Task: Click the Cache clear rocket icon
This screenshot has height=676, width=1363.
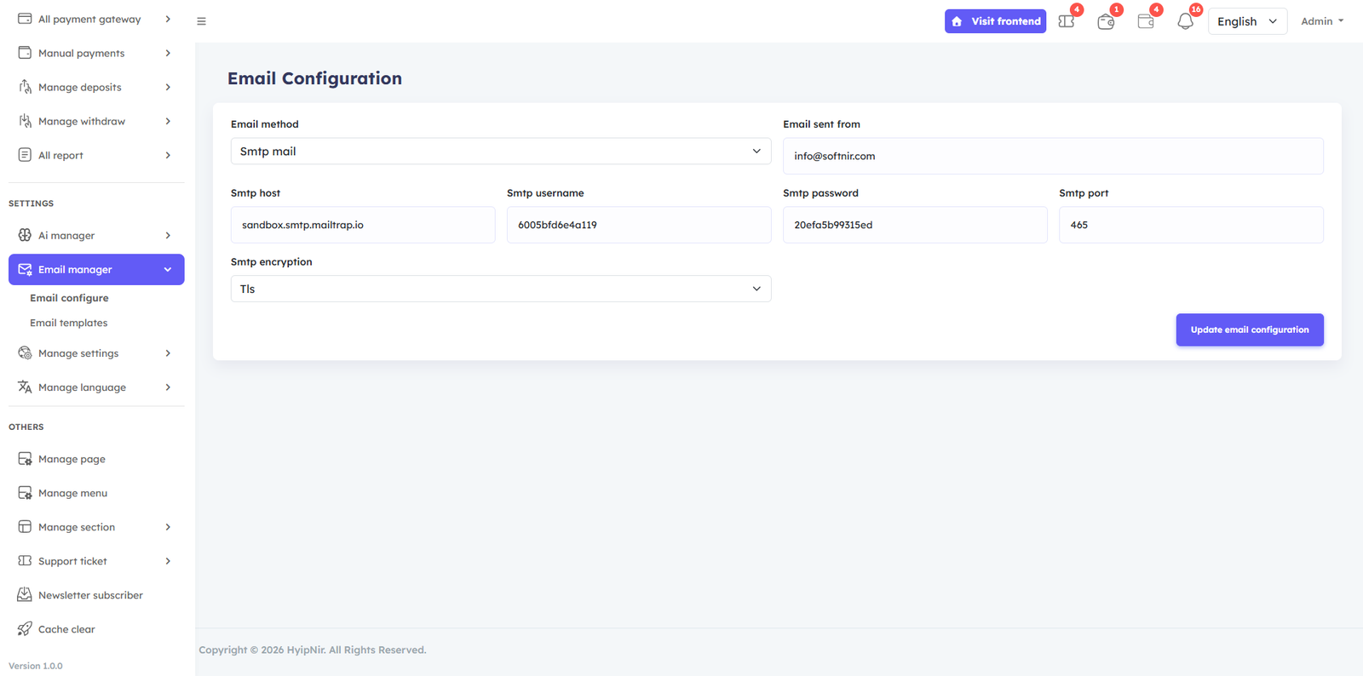Action: (25, 629)
